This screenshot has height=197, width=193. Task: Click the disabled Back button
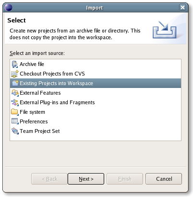point(49,179)
